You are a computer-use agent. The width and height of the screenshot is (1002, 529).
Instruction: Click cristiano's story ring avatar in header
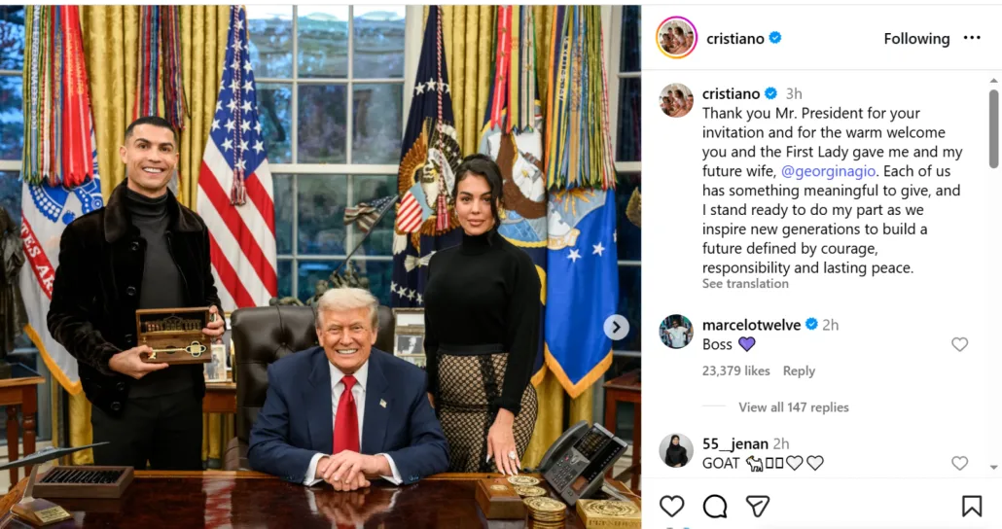point(676,38)
